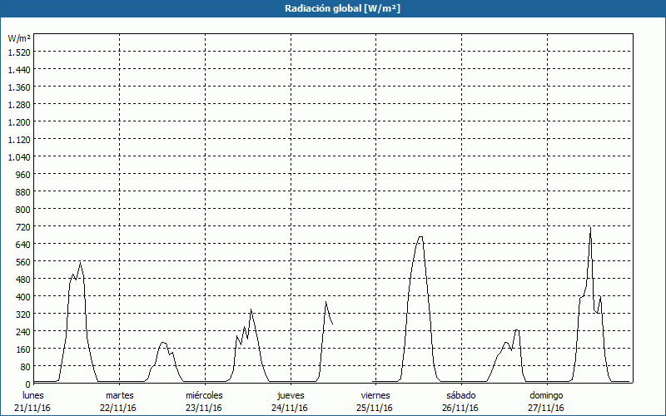
Task: Select the 'domingo' day label
Action: tap(546, 395)
